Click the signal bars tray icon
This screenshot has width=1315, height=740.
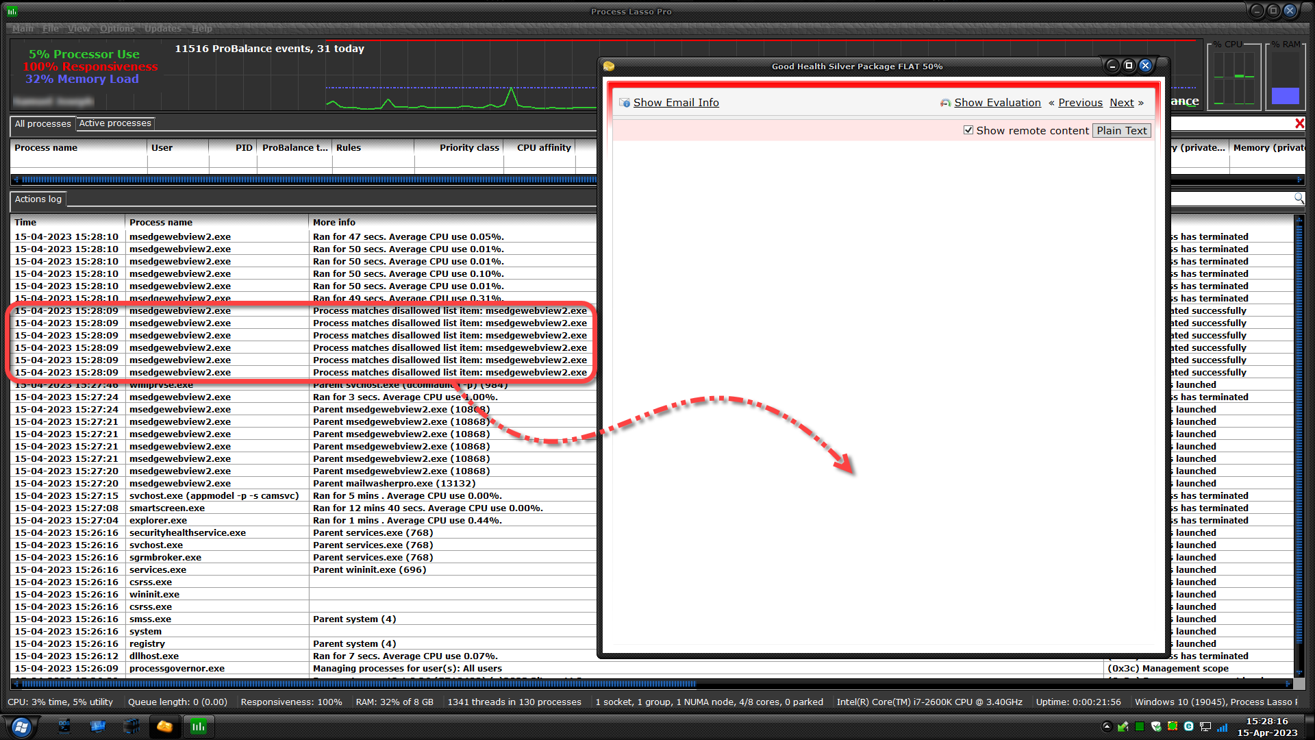pos(1222,727)
